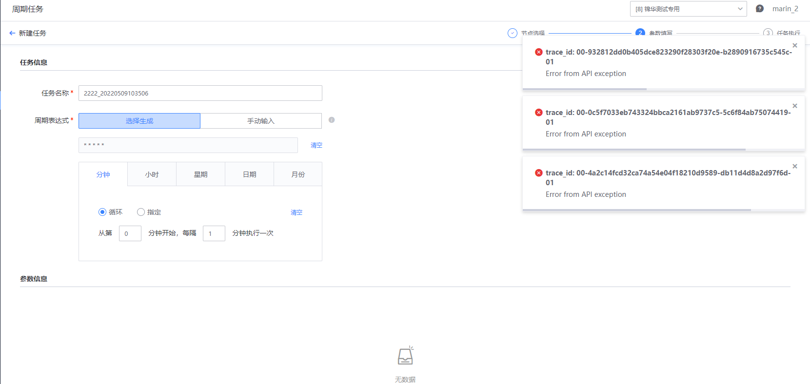Click the 从第 start minute input
This screenshot has height=384, width=810.
(x=130, y=233)
